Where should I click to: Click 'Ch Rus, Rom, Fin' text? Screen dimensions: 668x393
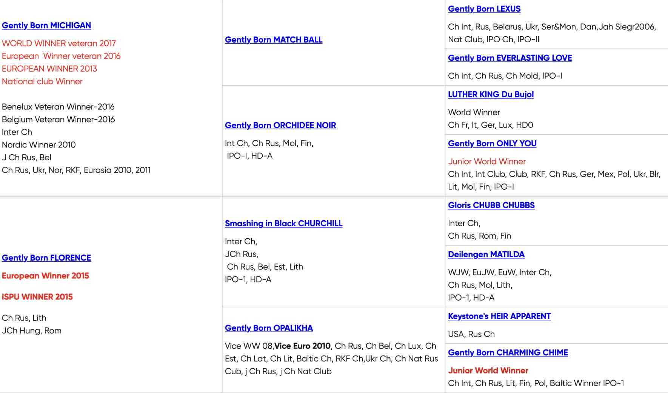click(x=479, y=236)
